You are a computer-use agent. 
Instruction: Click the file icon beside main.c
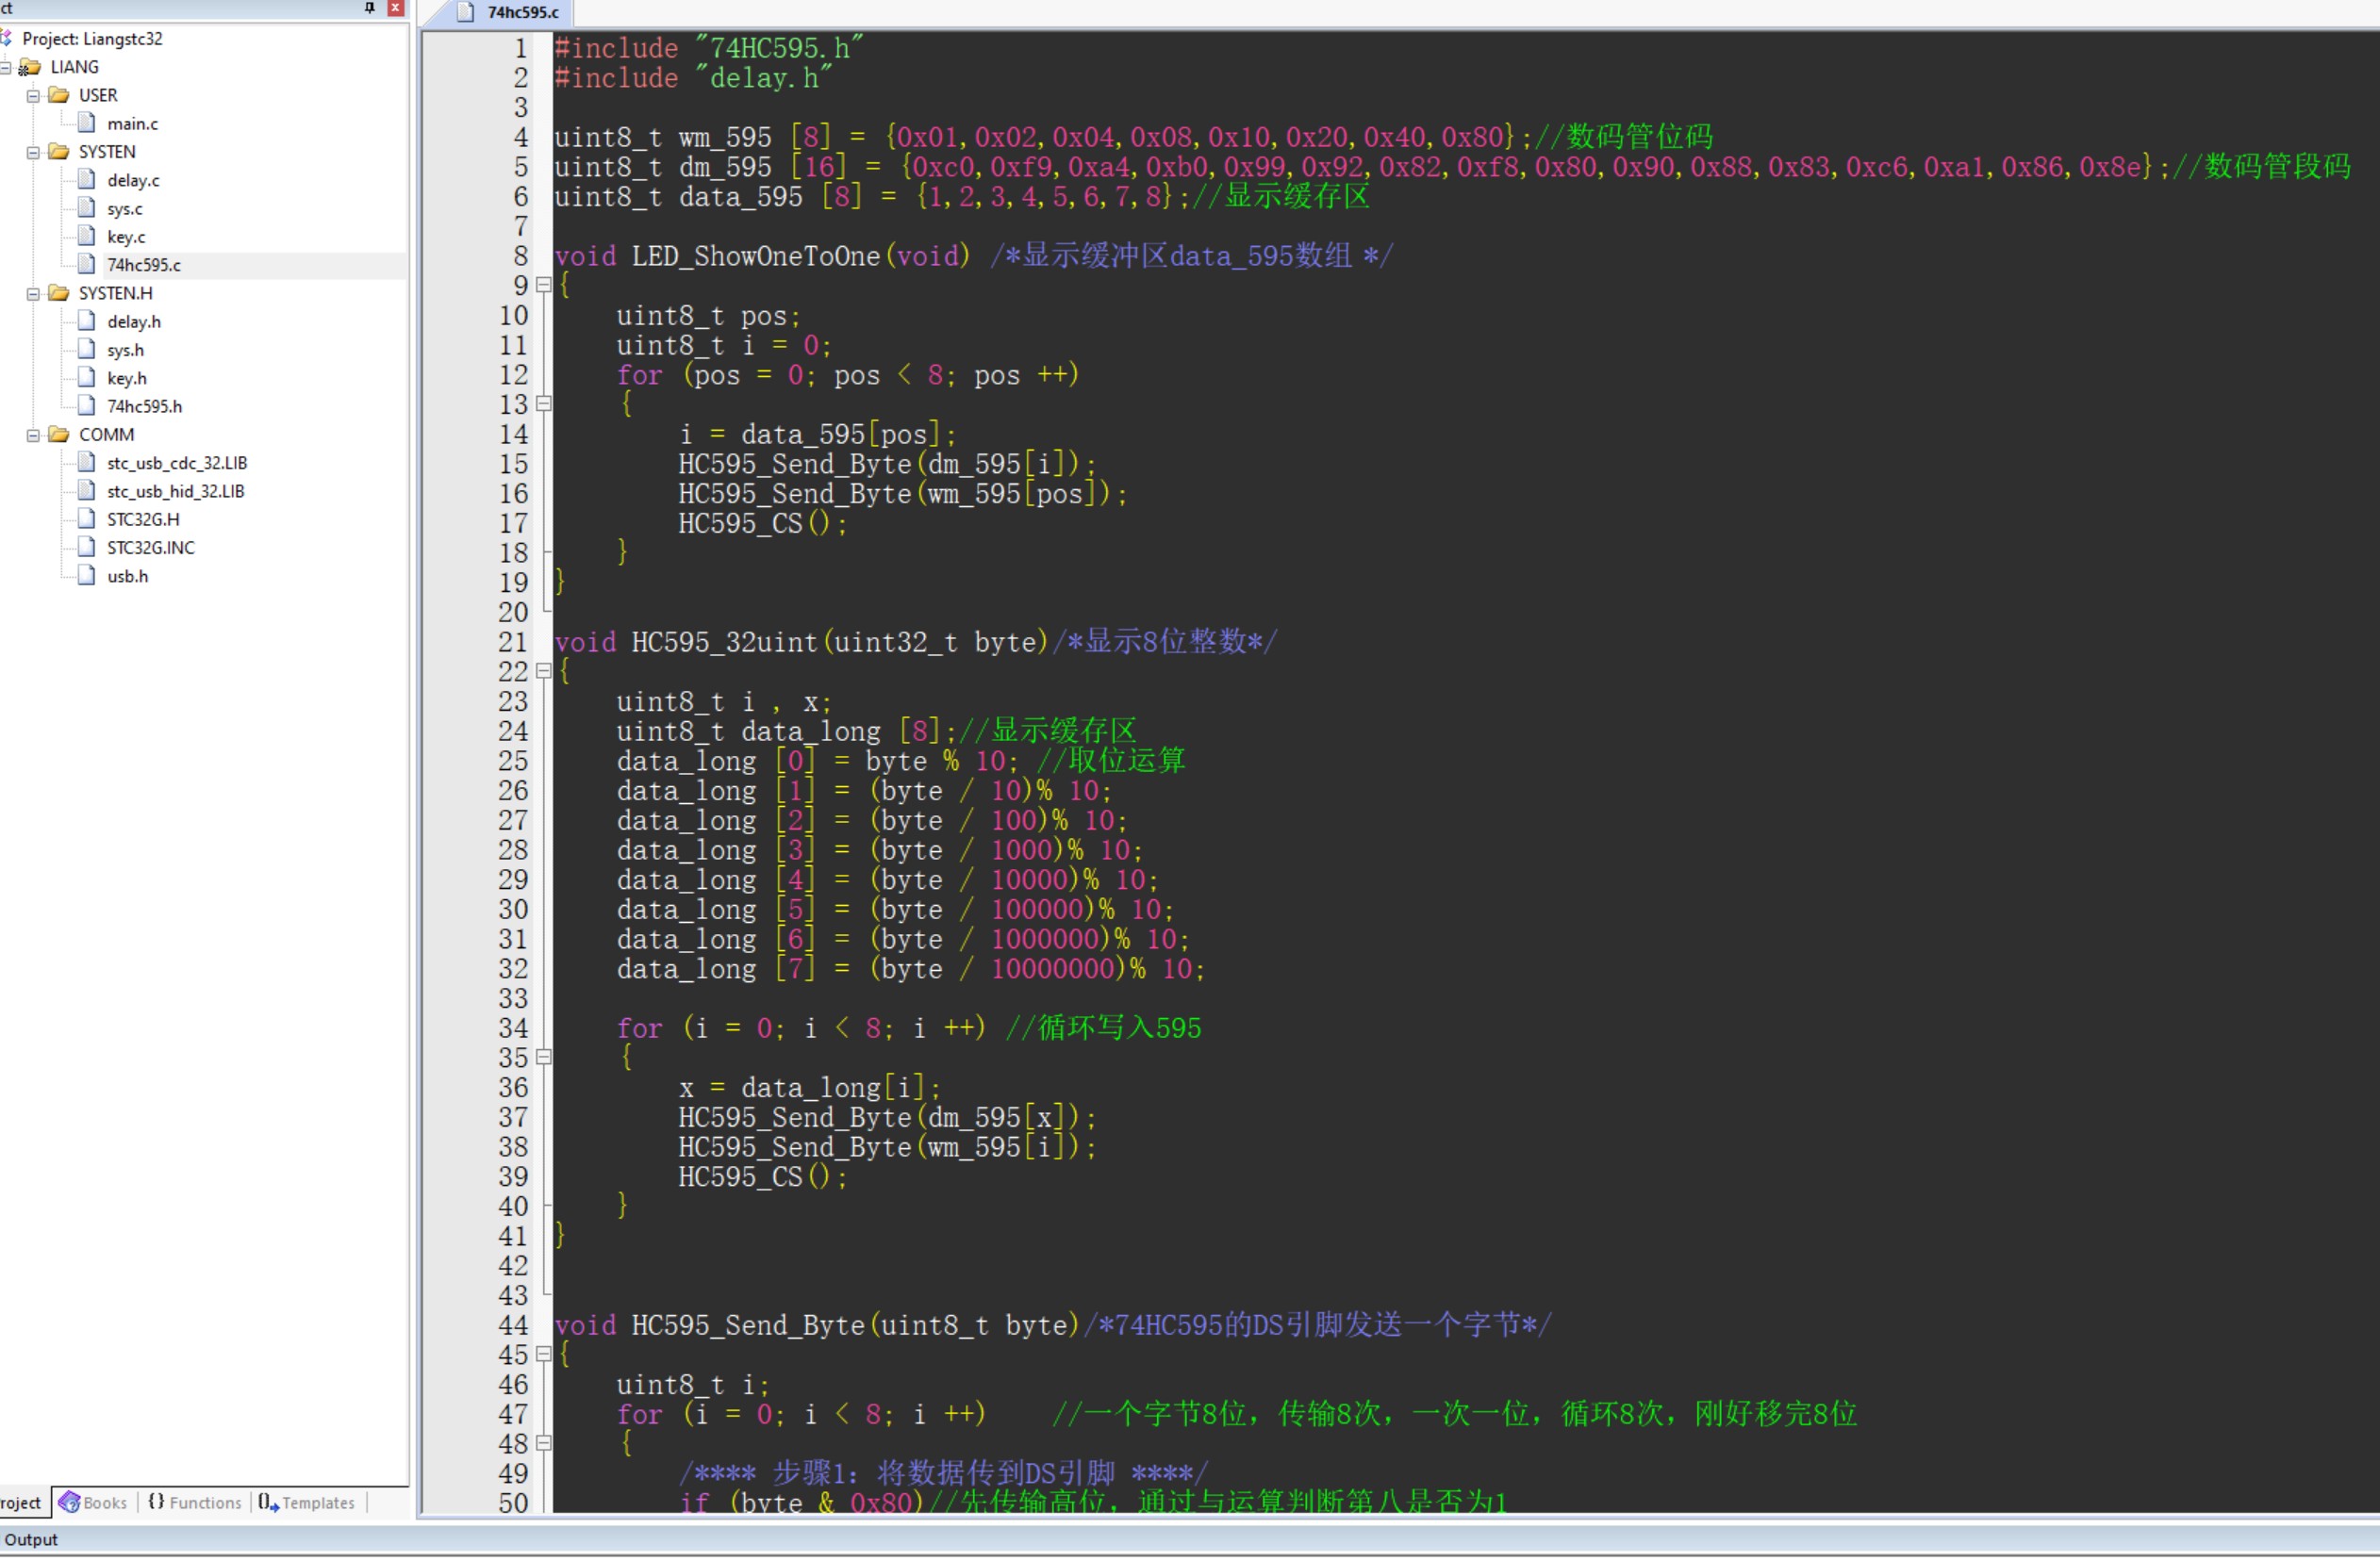click(87, 123)
